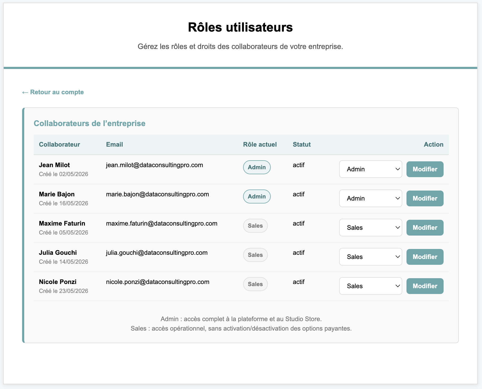Click the Action column header

click(x=433, y=144)
